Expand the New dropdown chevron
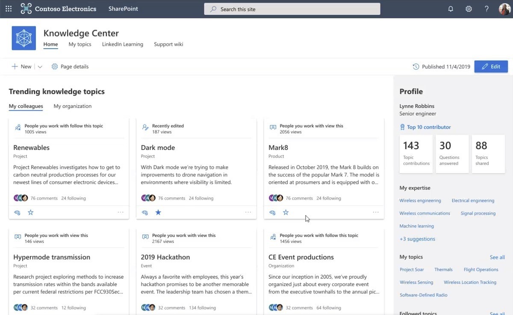The height and width of the screenshot is (315, 513). pos(40,67)
